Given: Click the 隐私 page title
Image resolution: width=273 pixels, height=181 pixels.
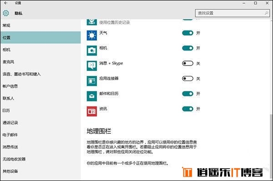Looking at the screenshot, I should [x=19, y=13].
